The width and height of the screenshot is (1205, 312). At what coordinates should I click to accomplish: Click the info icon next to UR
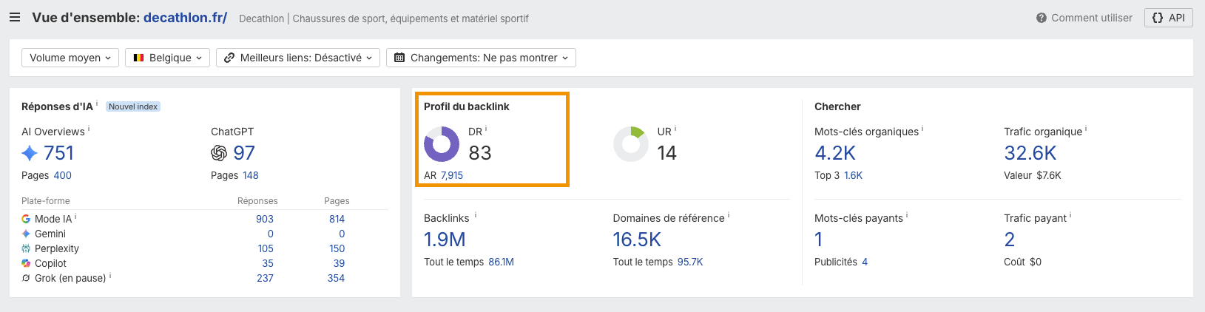point(675,129)
